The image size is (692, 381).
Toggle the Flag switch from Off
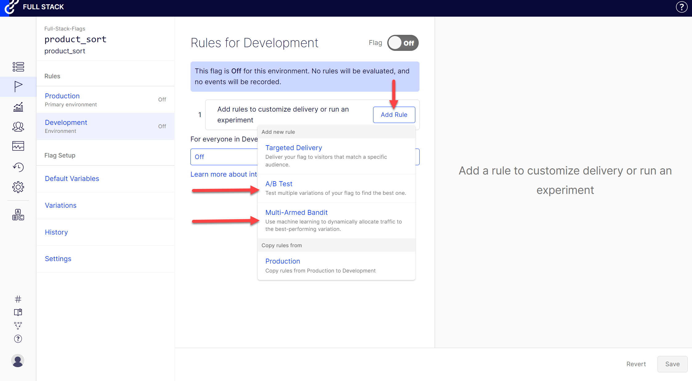(403, 43)
